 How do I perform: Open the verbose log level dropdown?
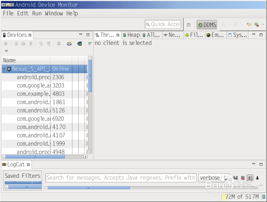[214, 178]
